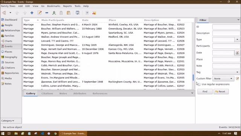Open the recent family trees dropdown arrow
This screenshot has width=241, height=136.
[10, 13]
